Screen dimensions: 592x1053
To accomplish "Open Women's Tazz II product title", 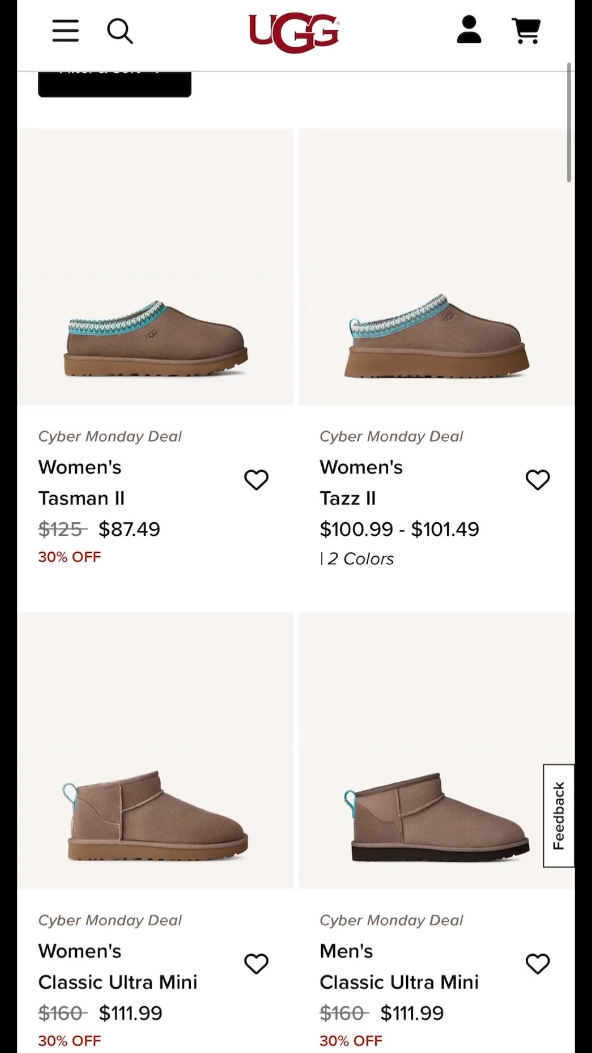I will (x=361, y=483).
